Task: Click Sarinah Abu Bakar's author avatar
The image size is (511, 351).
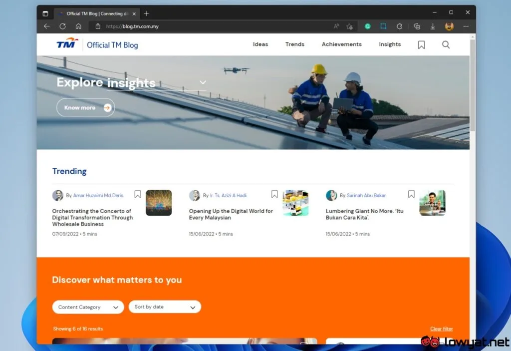Action: tap(331, 195)
